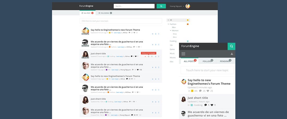The image size is (287, 119).
Task: Toggle star on first 'Say hello' post
Action: 152,34
